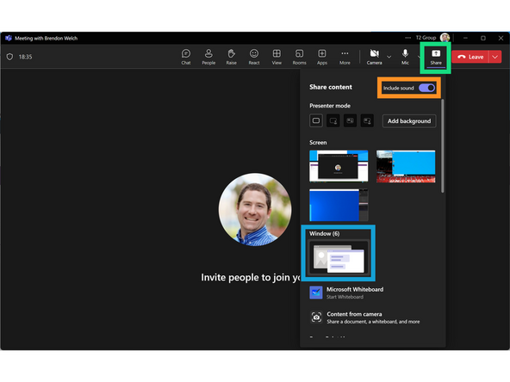This screenshot has width=510, height=382.
Task: Share the first screen with Teams window
Action: 339,166
